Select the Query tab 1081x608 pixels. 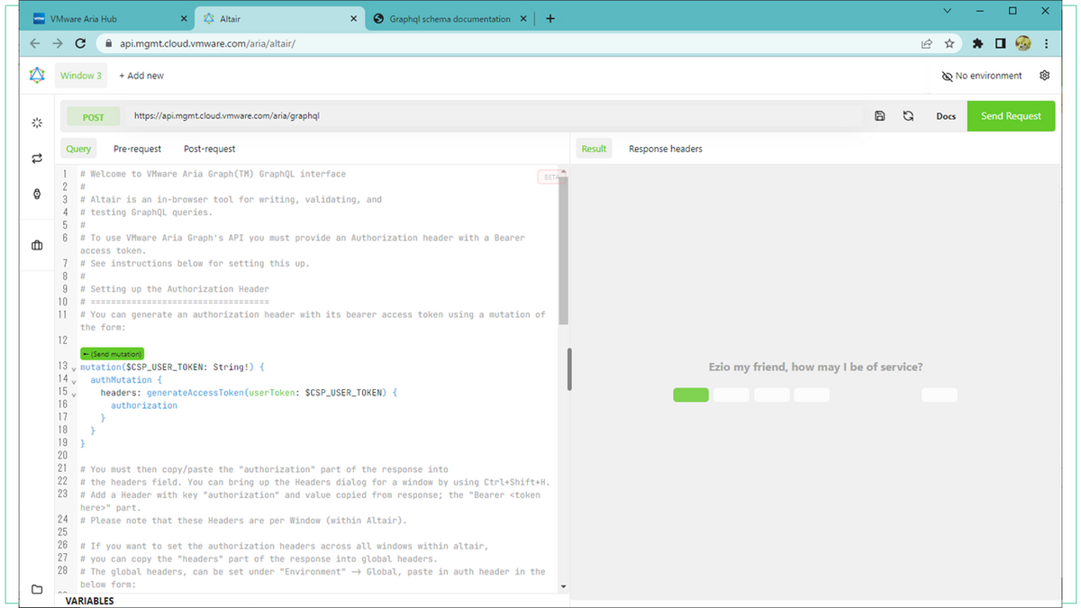pyautogui.click(x=78, y=149)
